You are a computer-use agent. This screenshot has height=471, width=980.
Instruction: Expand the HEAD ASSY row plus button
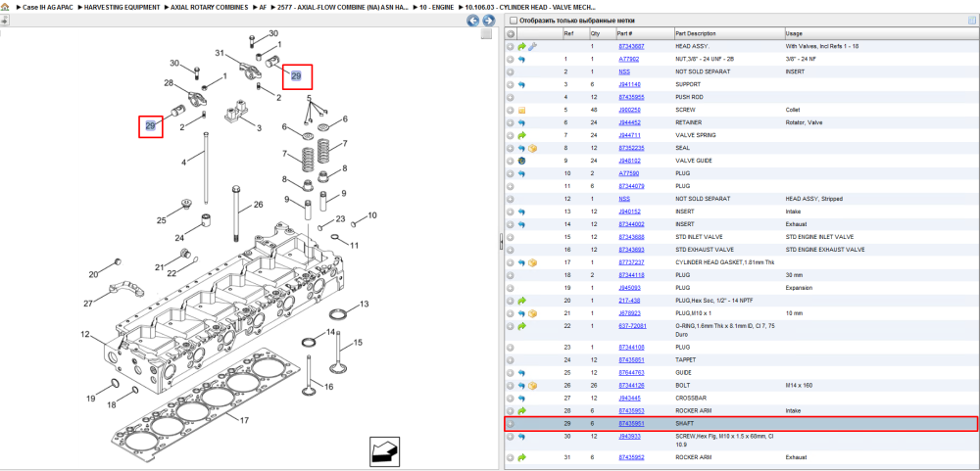point(510,46)
